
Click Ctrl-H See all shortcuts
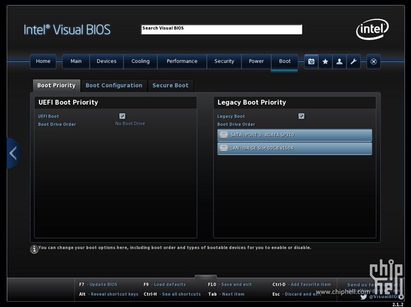[172, 294]
